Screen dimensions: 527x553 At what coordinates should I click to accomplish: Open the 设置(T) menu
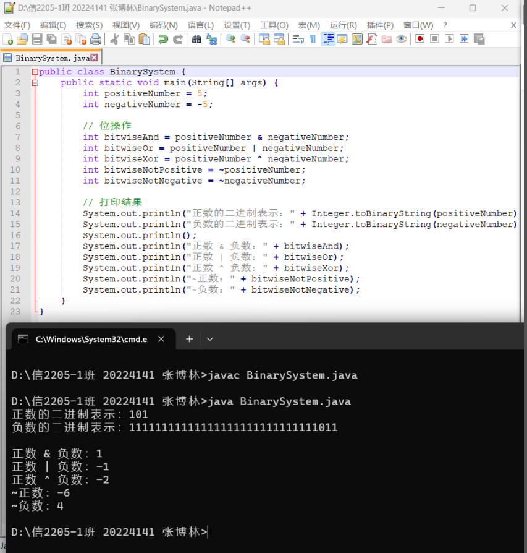click(237, 25)
